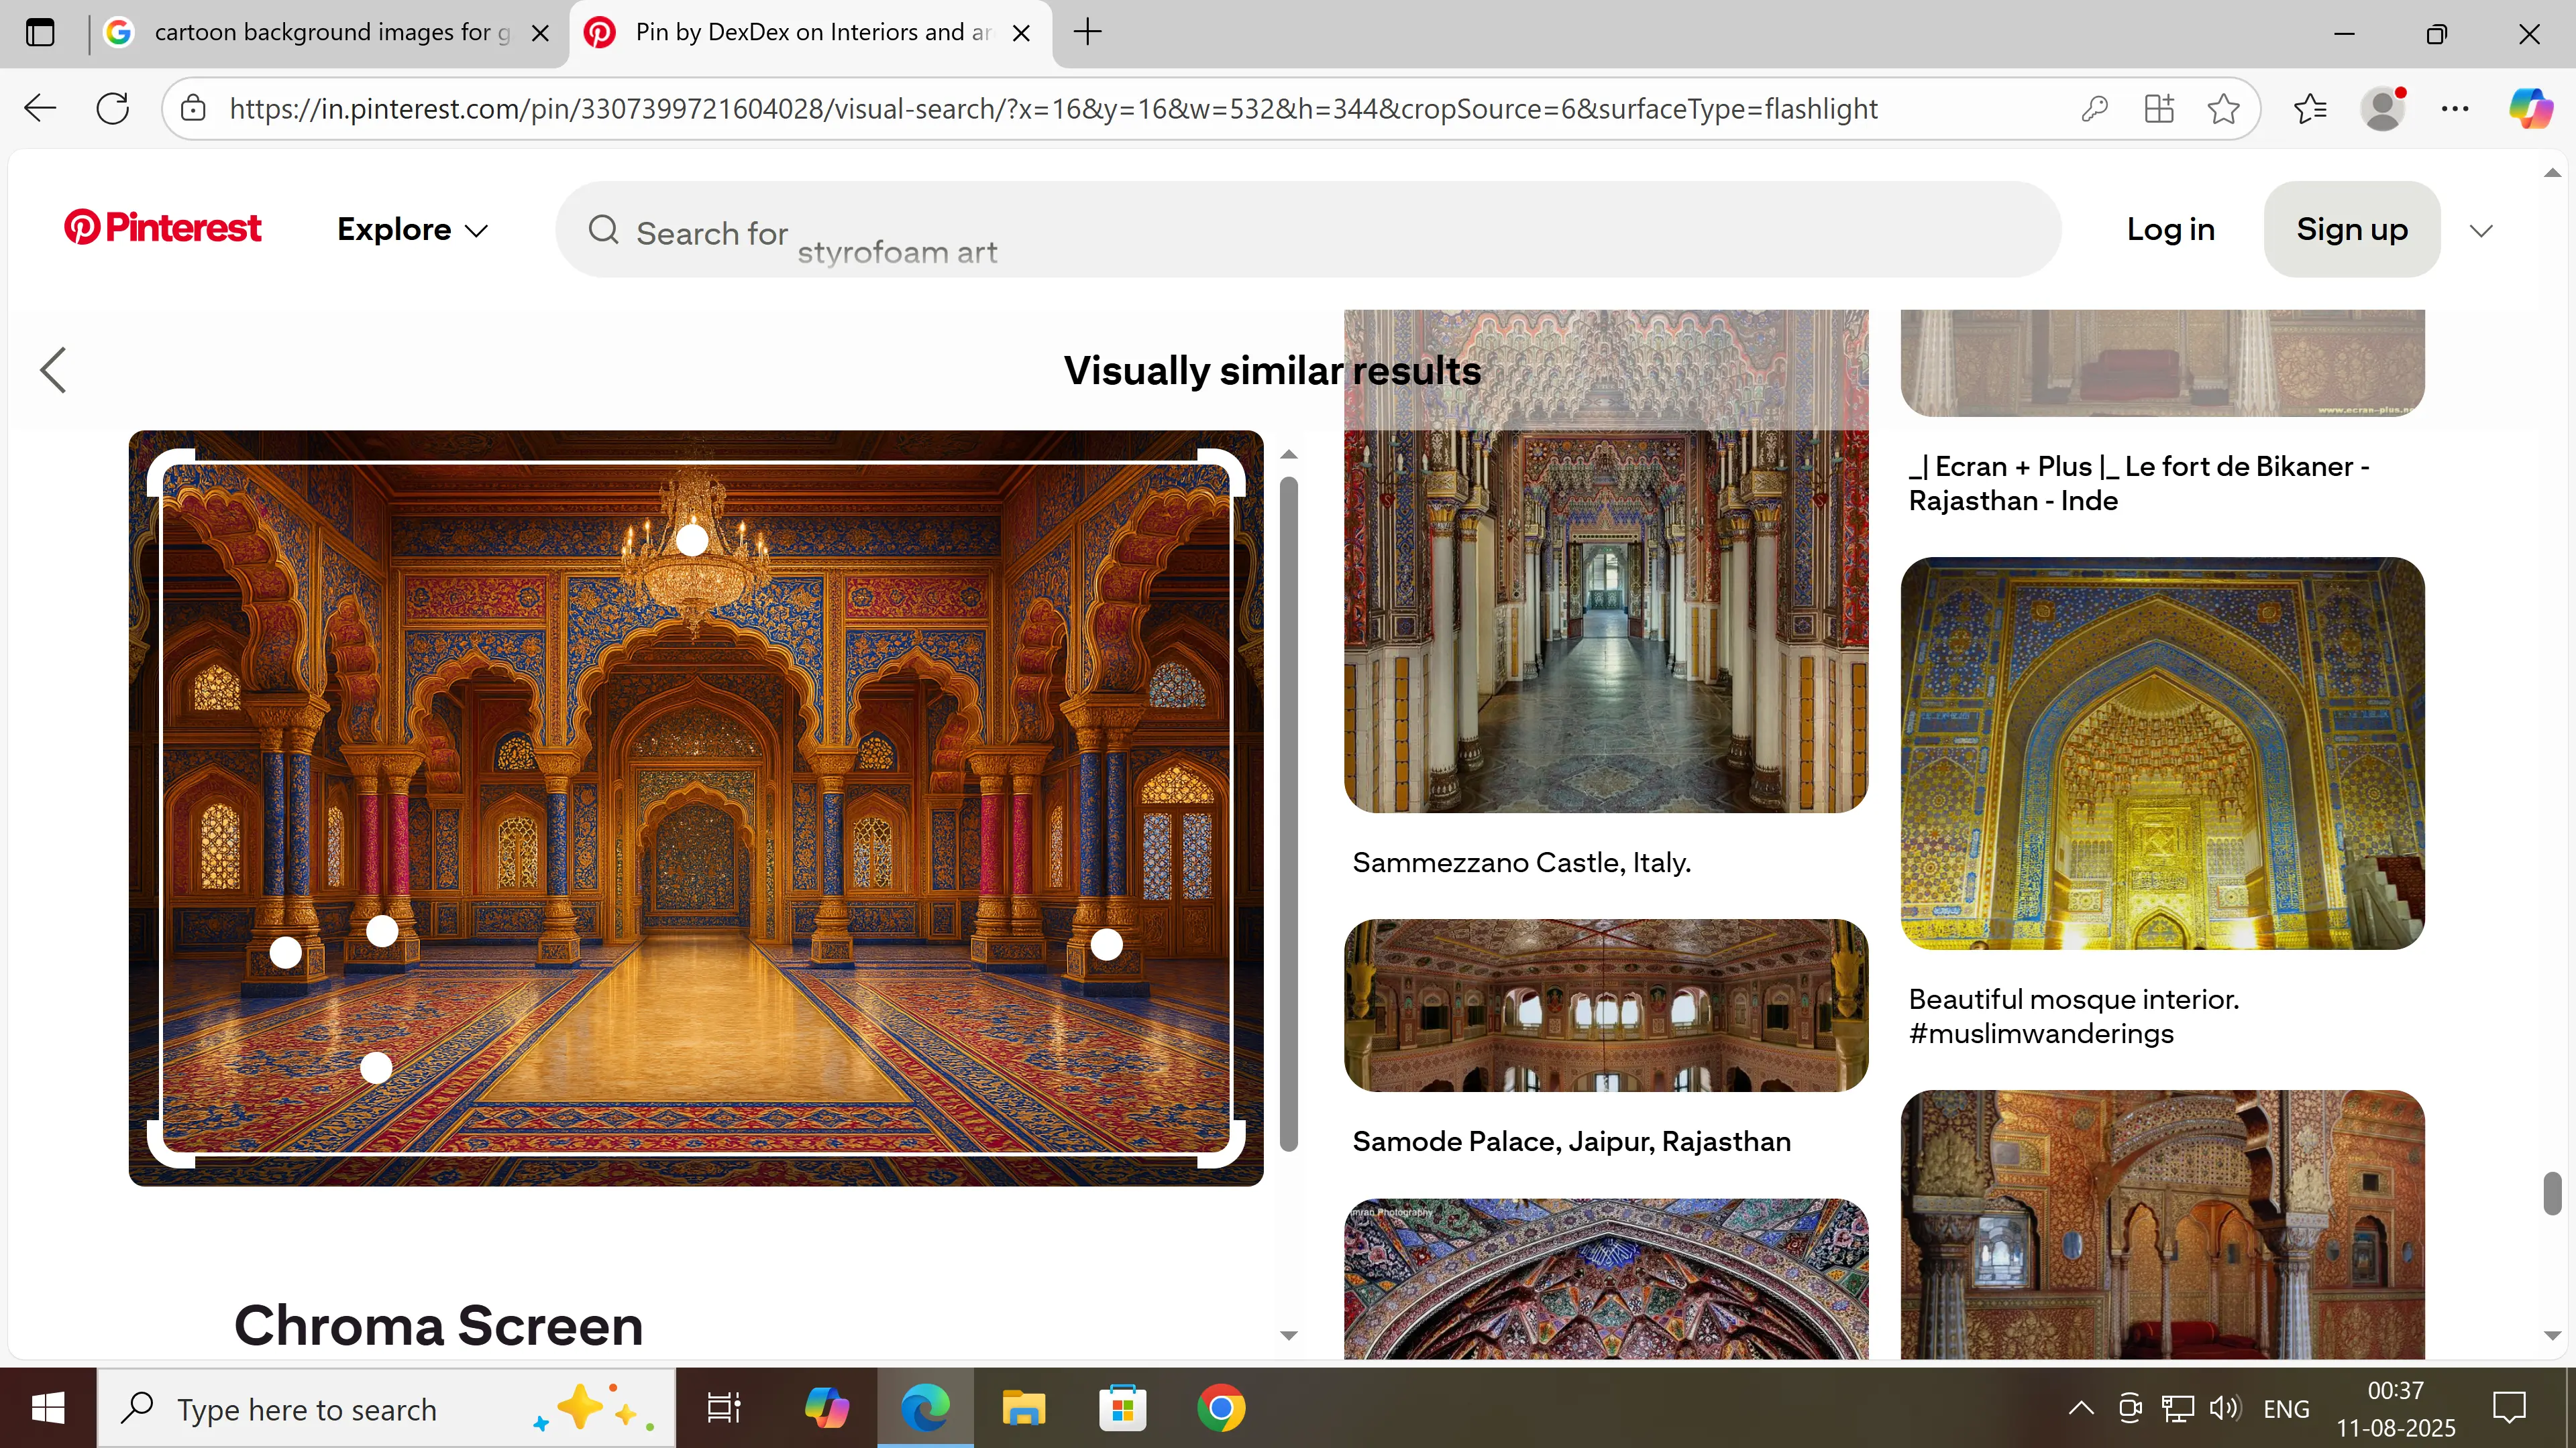Click the browser refresh icon
The width and height of the screenshot is (2576, 1448).
click(113, 108)
